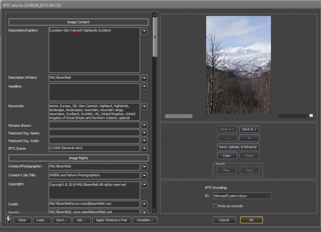321x232 pixels.
Task: Click the small white square beside preview slider
Action: tap(311, 116)
